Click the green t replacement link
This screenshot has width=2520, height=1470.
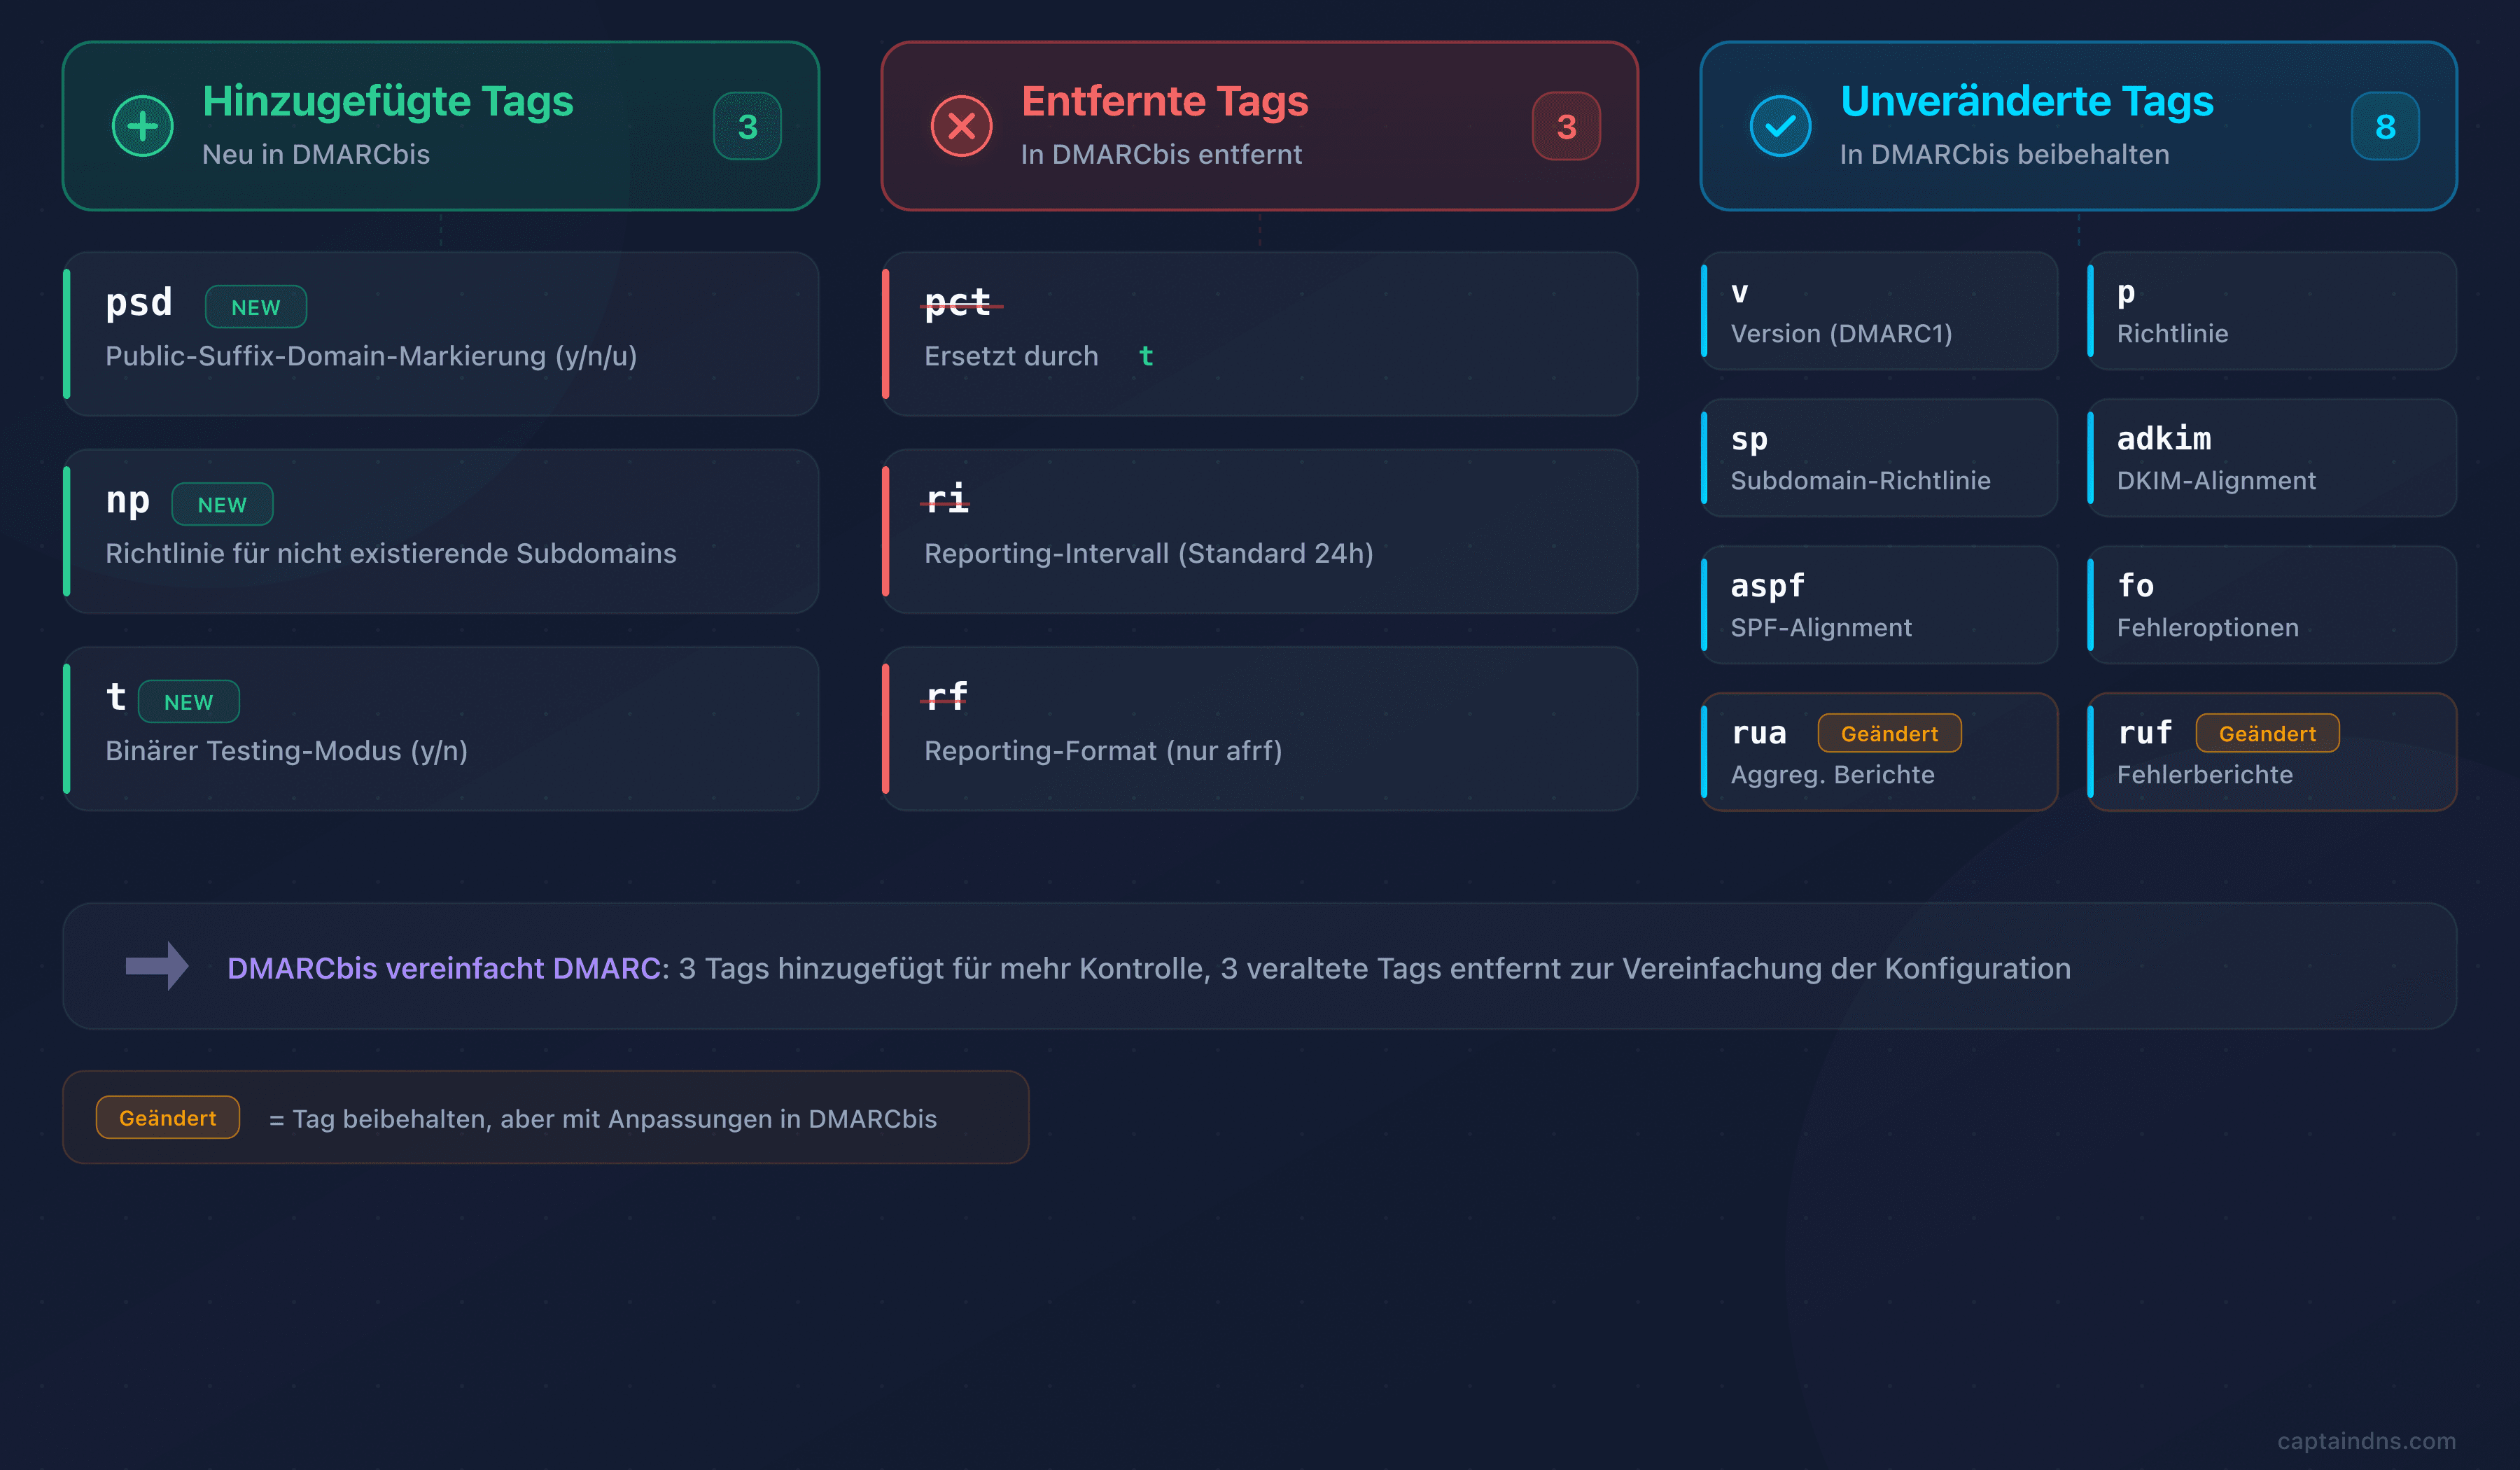[1146, 356]
